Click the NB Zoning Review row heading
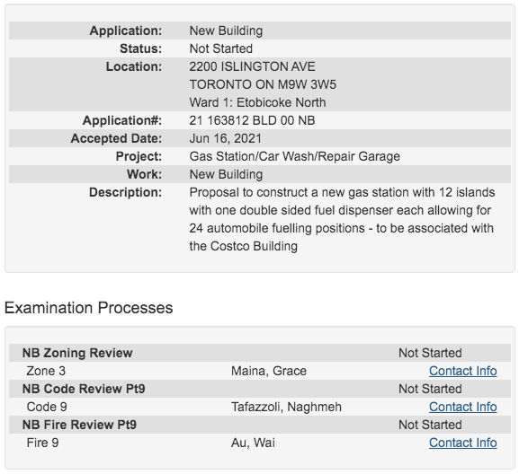The height and width of the screenshot is (474, 519). point(77,353)
